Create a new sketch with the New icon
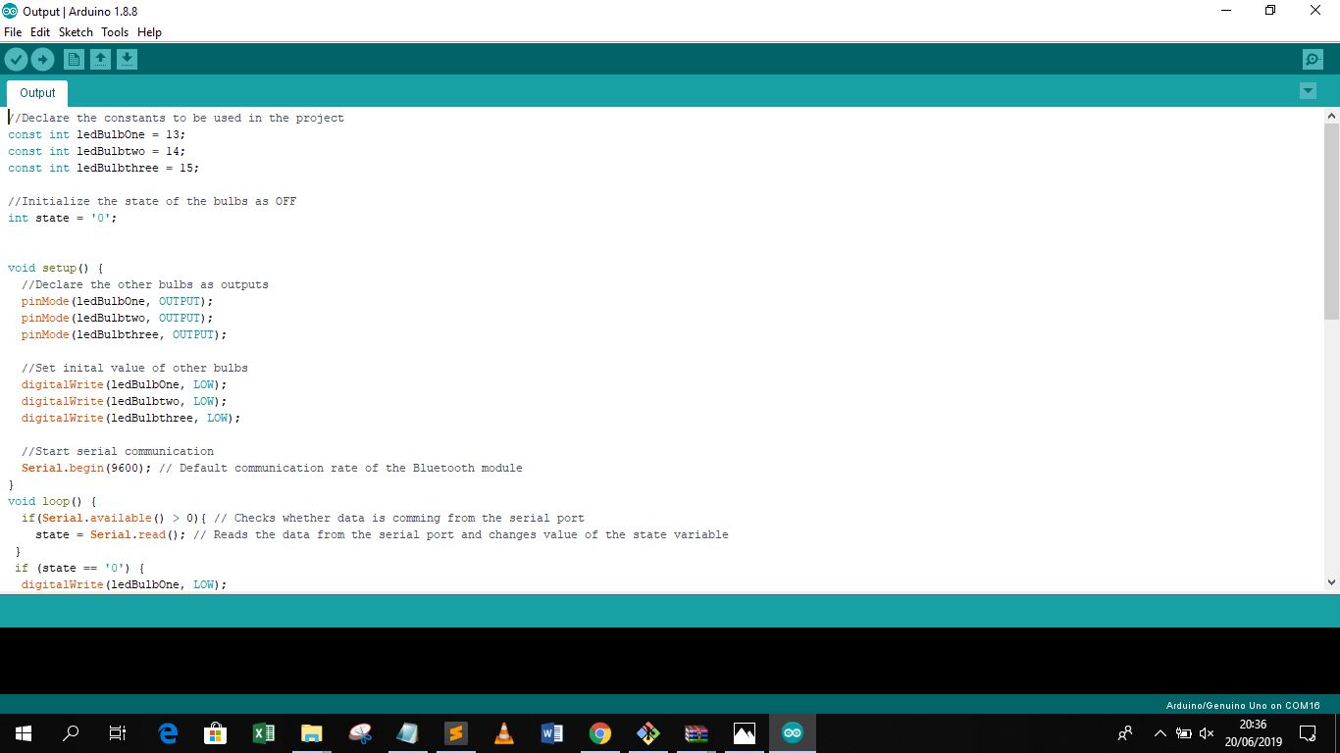The height and width of the screenshot is (753, 1340). [74, 60]
